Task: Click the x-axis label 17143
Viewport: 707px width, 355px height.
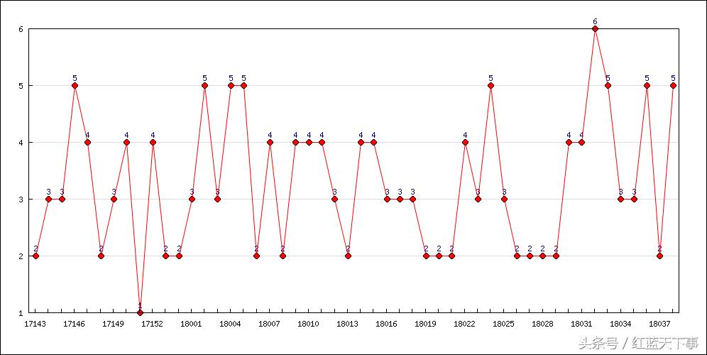Action: click(35, 324)
